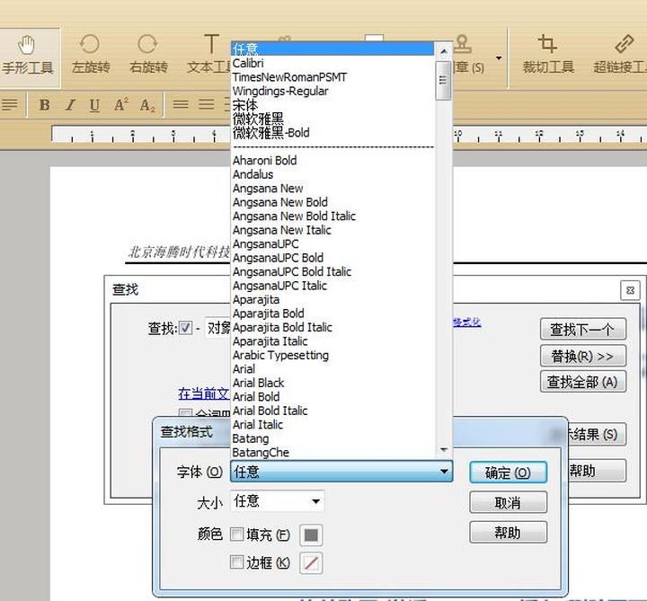This screenshot has width=647, height=601.
Task: Select Angsana New Bold Italic font
Action: (x=332, y=217)
